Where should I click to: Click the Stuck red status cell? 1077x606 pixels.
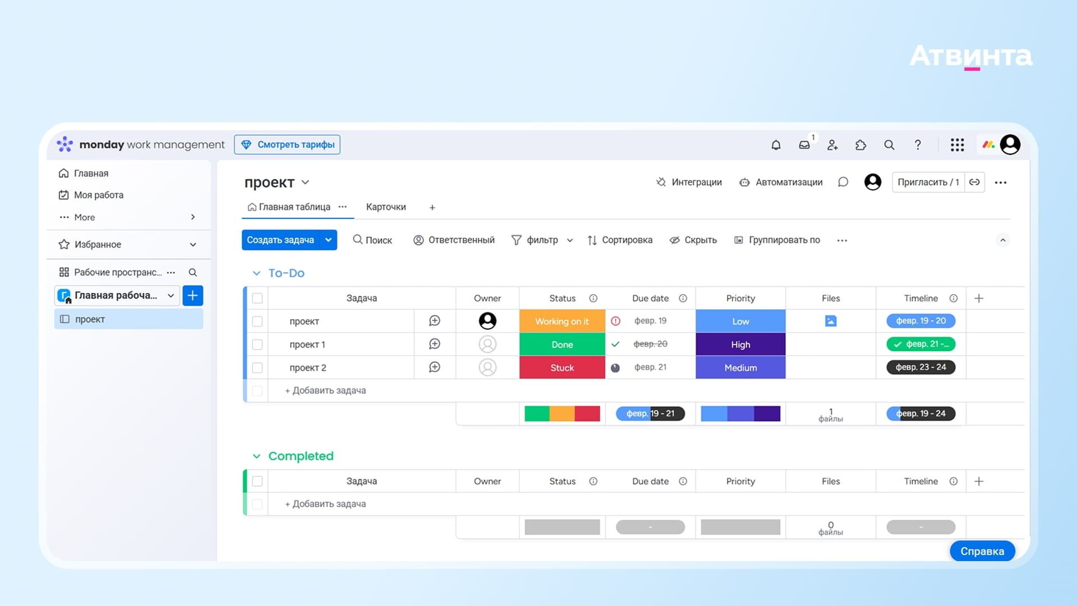tap(562, 368)
